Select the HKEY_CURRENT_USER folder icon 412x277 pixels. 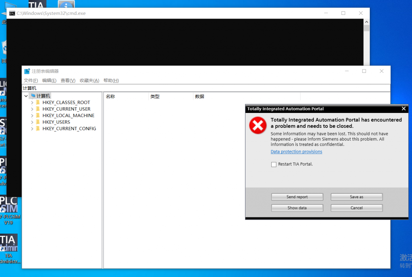(x=38, y=109)
